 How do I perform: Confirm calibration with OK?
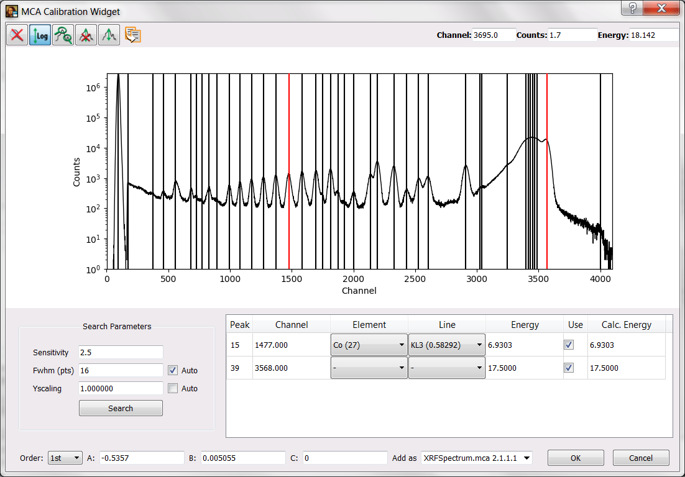(x=575, y=458)
